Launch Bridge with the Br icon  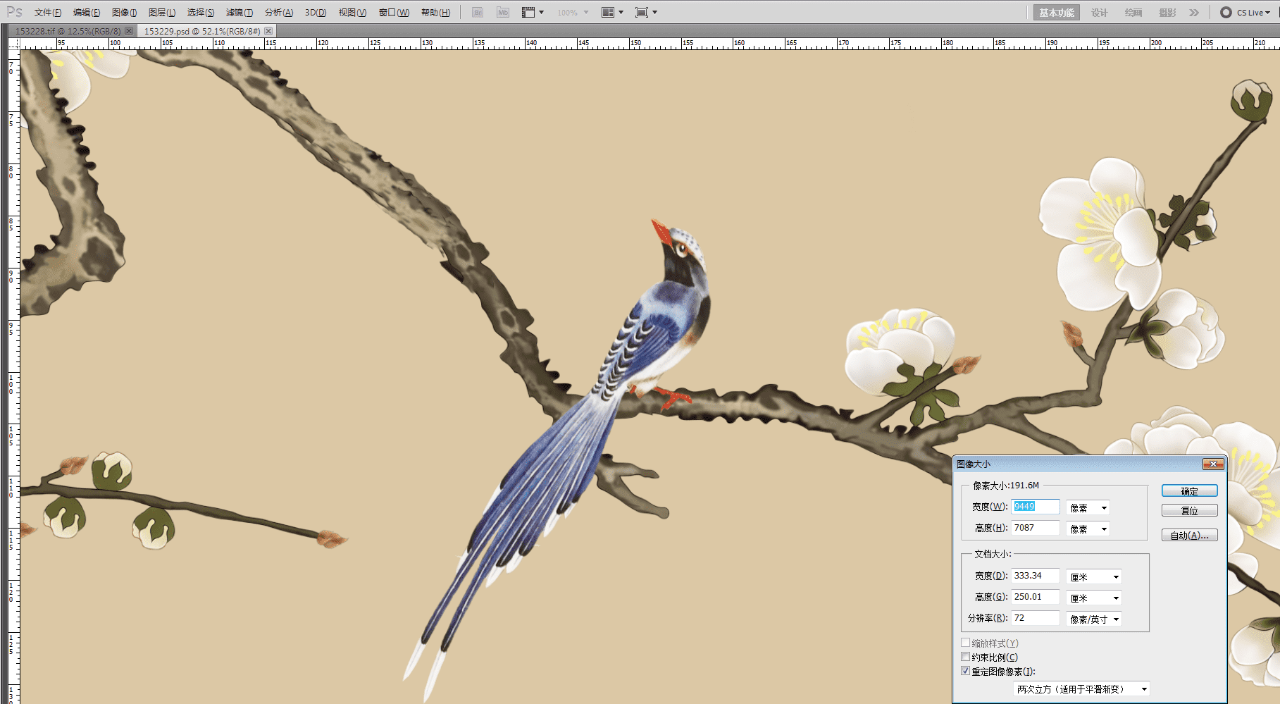478,13
